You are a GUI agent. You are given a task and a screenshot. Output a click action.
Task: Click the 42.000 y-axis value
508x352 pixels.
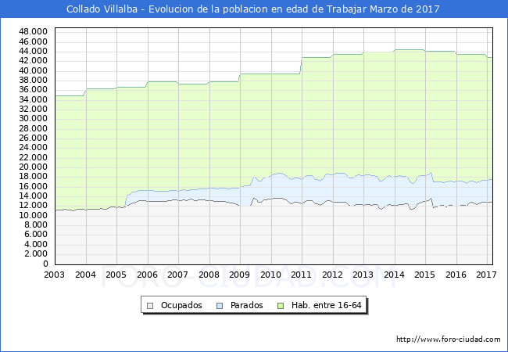coord(34,60)
